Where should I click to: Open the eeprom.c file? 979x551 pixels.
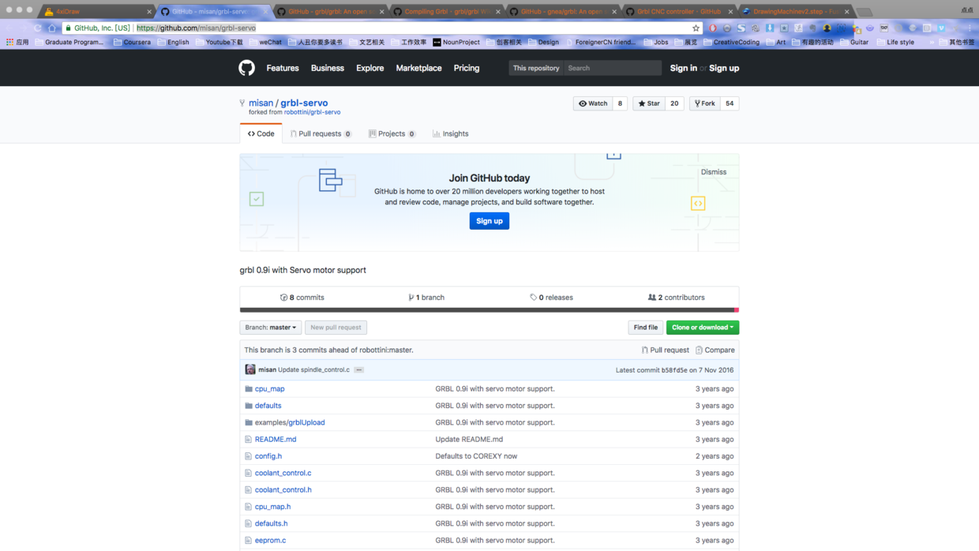pyautogui.click(x=270, y=541)
